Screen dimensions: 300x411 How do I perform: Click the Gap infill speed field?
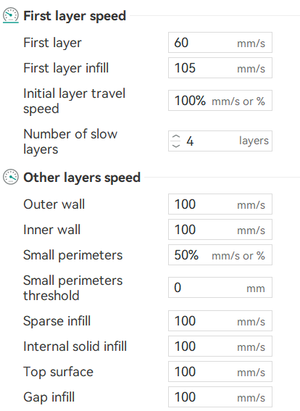pos(220,397)
